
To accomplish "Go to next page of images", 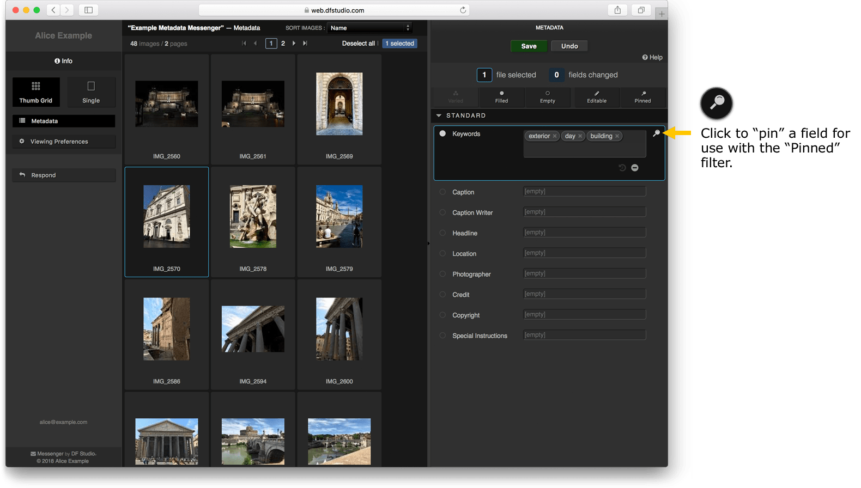I will [294, 43].
